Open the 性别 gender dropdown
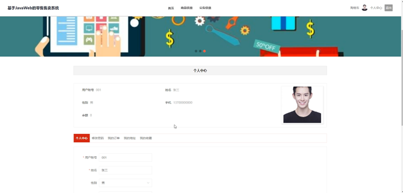The width and height of the screenshot is (403, 193). pos(125,183)
